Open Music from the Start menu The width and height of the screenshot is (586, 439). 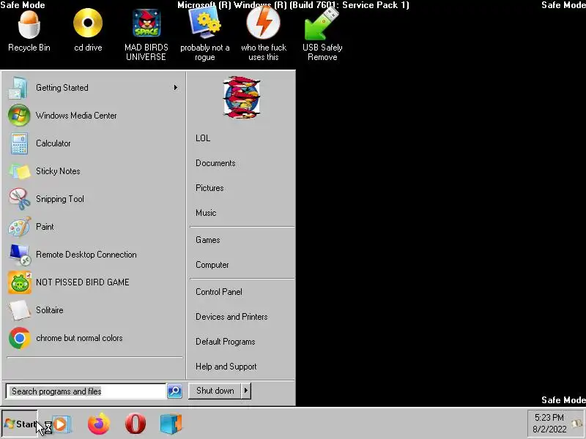206,213
